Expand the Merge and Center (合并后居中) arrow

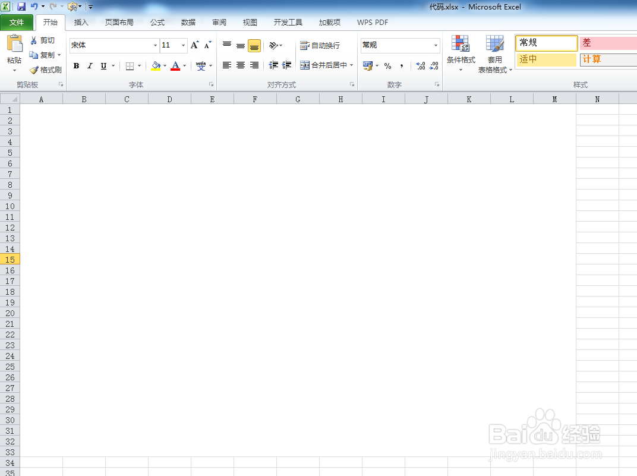click(x=351, y=65)
